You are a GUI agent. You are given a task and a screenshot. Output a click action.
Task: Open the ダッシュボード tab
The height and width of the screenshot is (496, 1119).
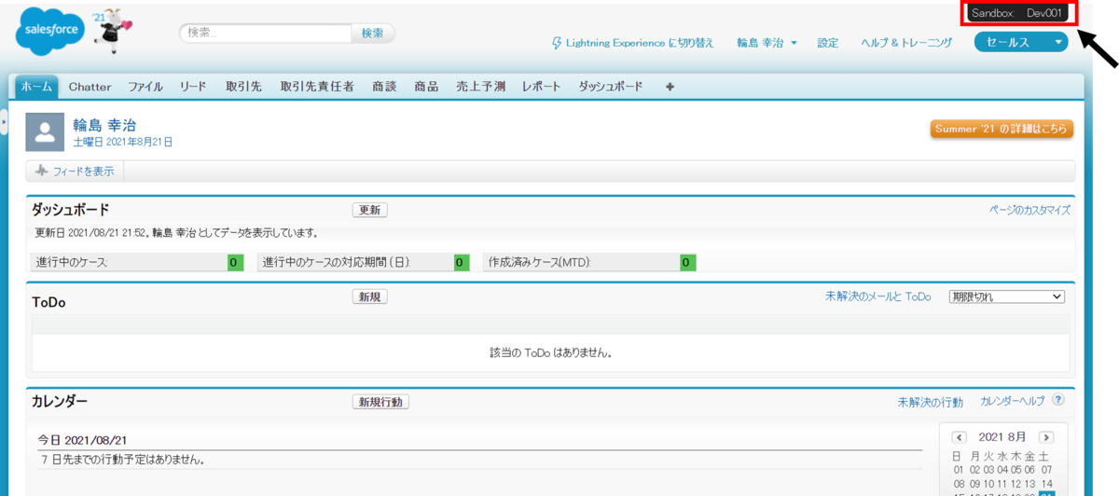(x=611, y=87)
